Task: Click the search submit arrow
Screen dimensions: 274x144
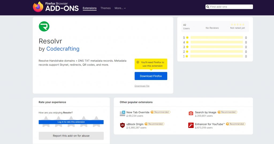Action: 250,7
